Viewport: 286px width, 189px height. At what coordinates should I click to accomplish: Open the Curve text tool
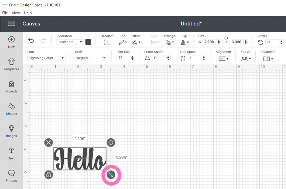tap(244, 59)
